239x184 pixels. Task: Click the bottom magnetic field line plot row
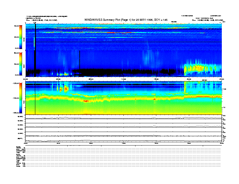124,139
